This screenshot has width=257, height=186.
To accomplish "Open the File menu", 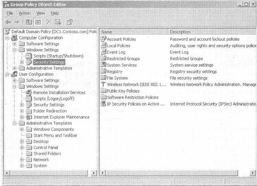I will (x=9, y=13).
